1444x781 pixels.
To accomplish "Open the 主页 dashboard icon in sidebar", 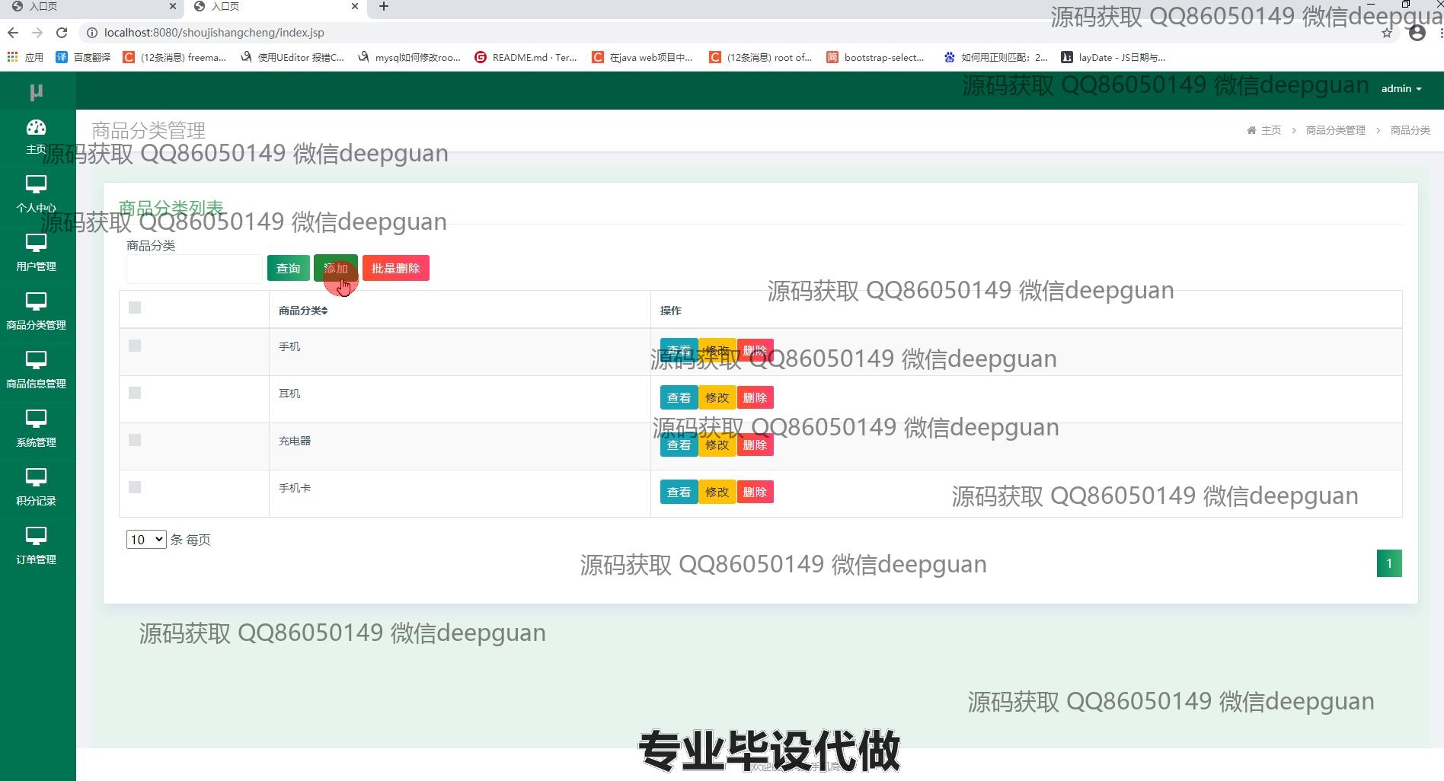I will click(36, 128).
